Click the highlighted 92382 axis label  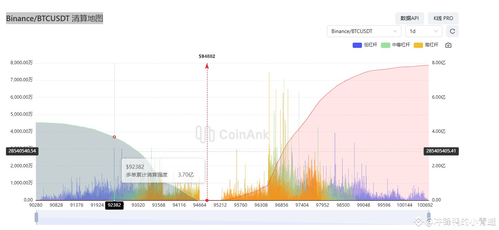114,206
